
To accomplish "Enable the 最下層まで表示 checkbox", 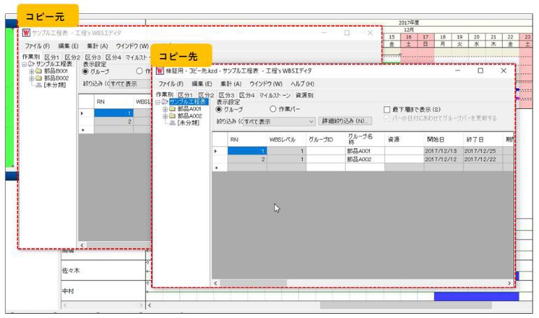I will (x=387, y=110).
